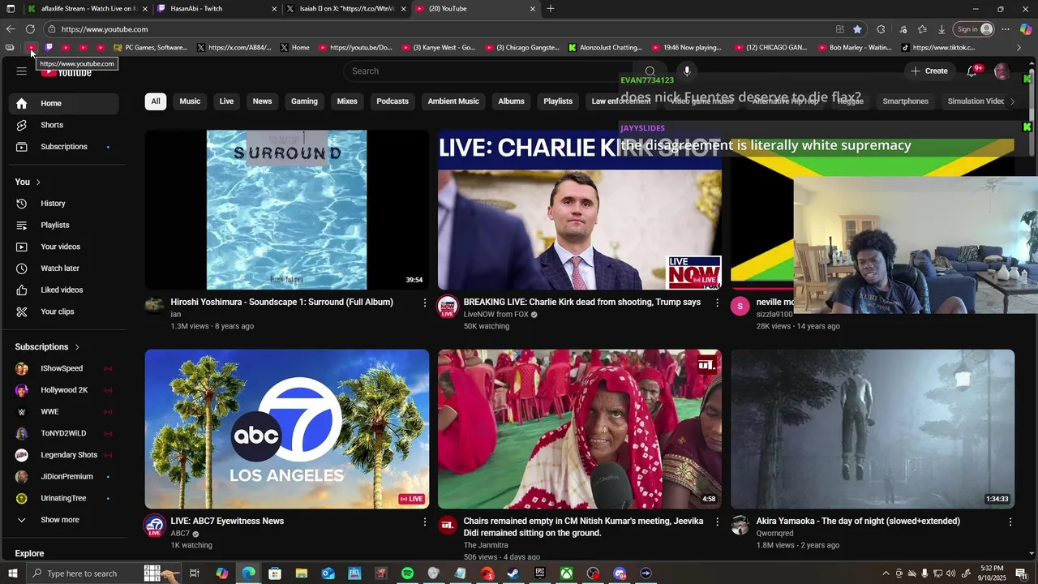The image size is (1038, 584).
Task: Open Watch later list
Action: coord(64,268)
